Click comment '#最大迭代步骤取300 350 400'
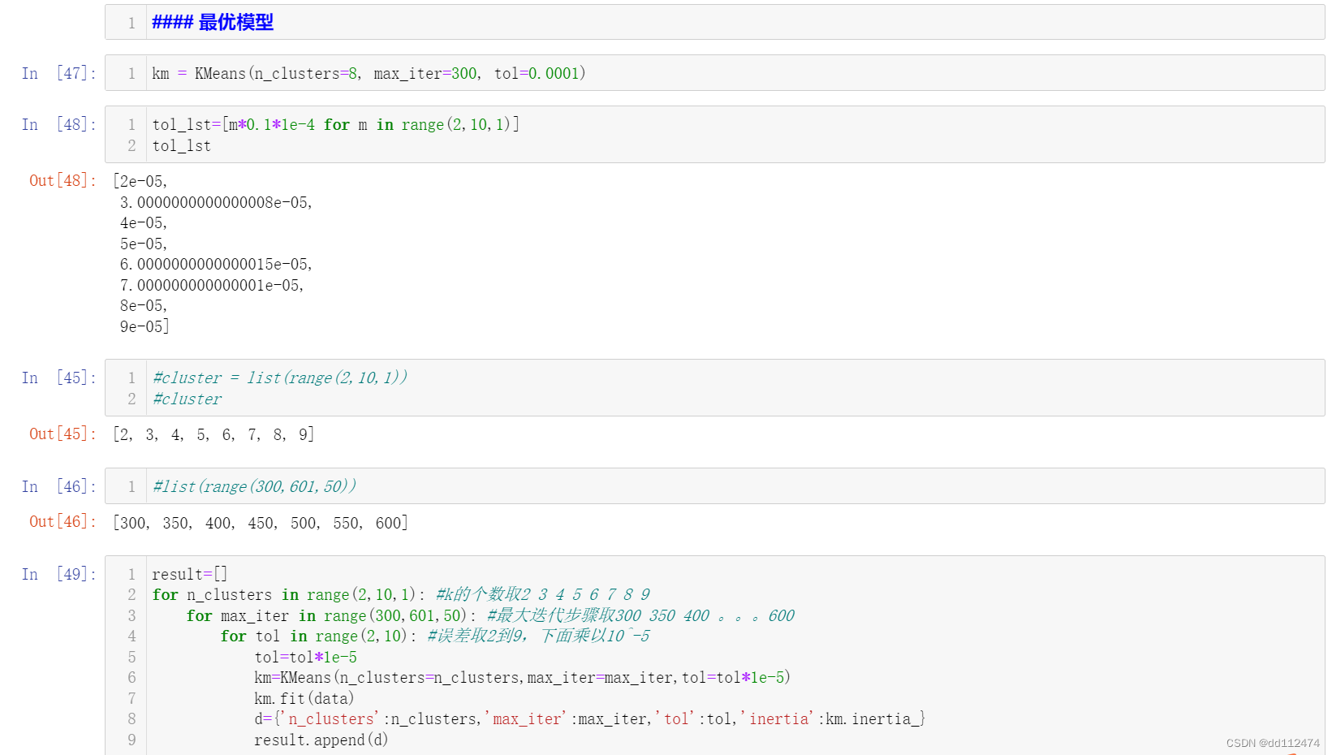1332x755 pixels. click(640, 616)
